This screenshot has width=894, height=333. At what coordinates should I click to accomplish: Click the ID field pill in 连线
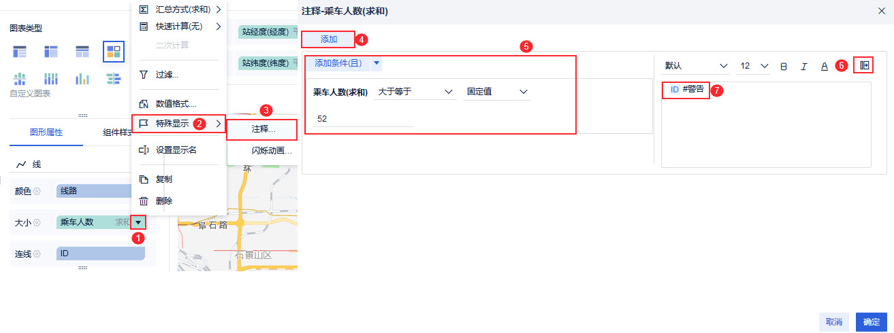click(101, 253)
